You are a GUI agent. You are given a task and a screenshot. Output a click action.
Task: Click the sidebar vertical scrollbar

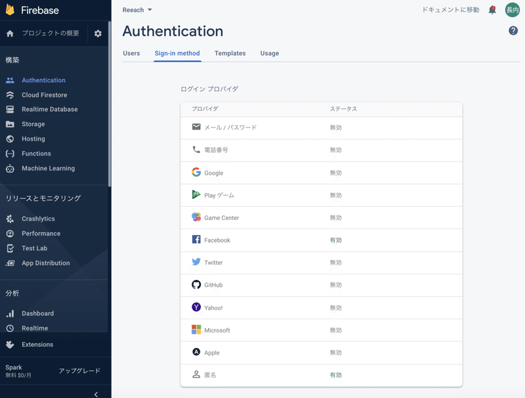[110, 104]
